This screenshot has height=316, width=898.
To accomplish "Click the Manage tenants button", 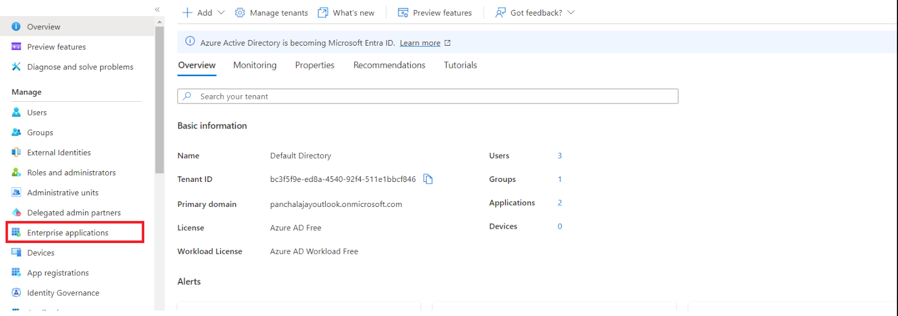I will click(x=272, y=12).
